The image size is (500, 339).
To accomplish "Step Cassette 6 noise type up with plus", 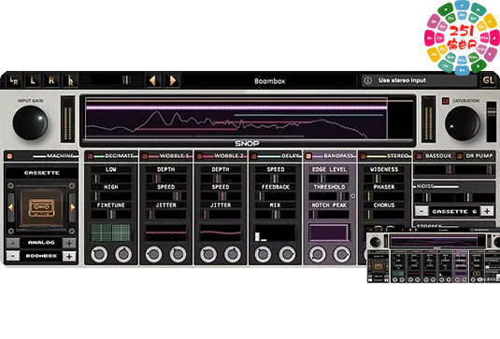I will [x=487, y=211].
